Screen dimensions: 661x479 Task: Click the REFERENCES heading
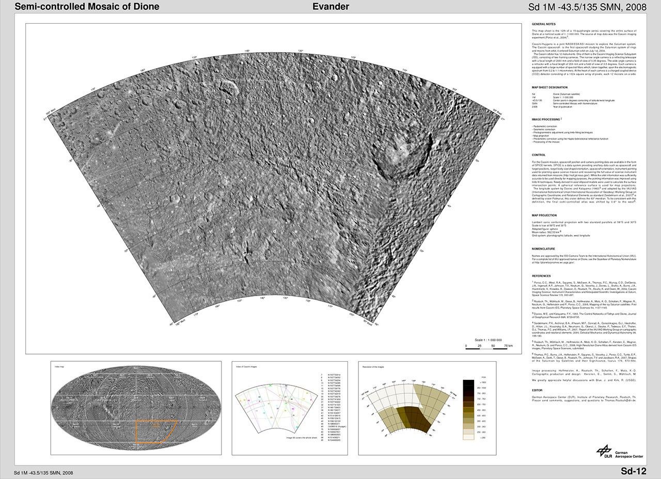(x=541, y=276)
